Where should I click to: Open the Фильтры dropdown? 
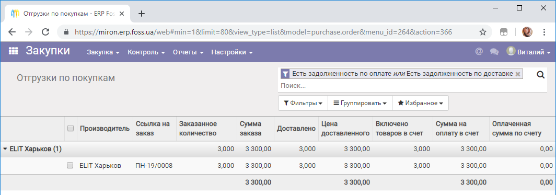pyautogui.click(x=303, y=103)
